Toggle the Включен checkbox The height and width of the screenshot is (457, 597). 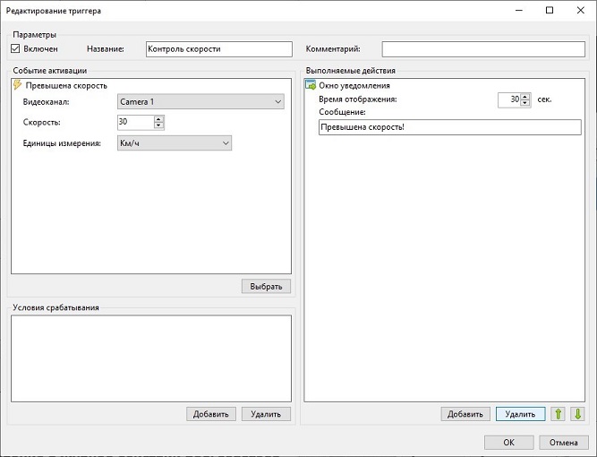(x=15, y=48)
